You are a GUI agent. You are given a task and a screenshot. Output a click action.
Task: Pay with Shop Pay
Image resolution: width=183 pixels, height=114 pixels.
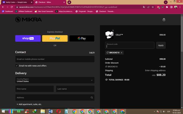pos(28,38)
